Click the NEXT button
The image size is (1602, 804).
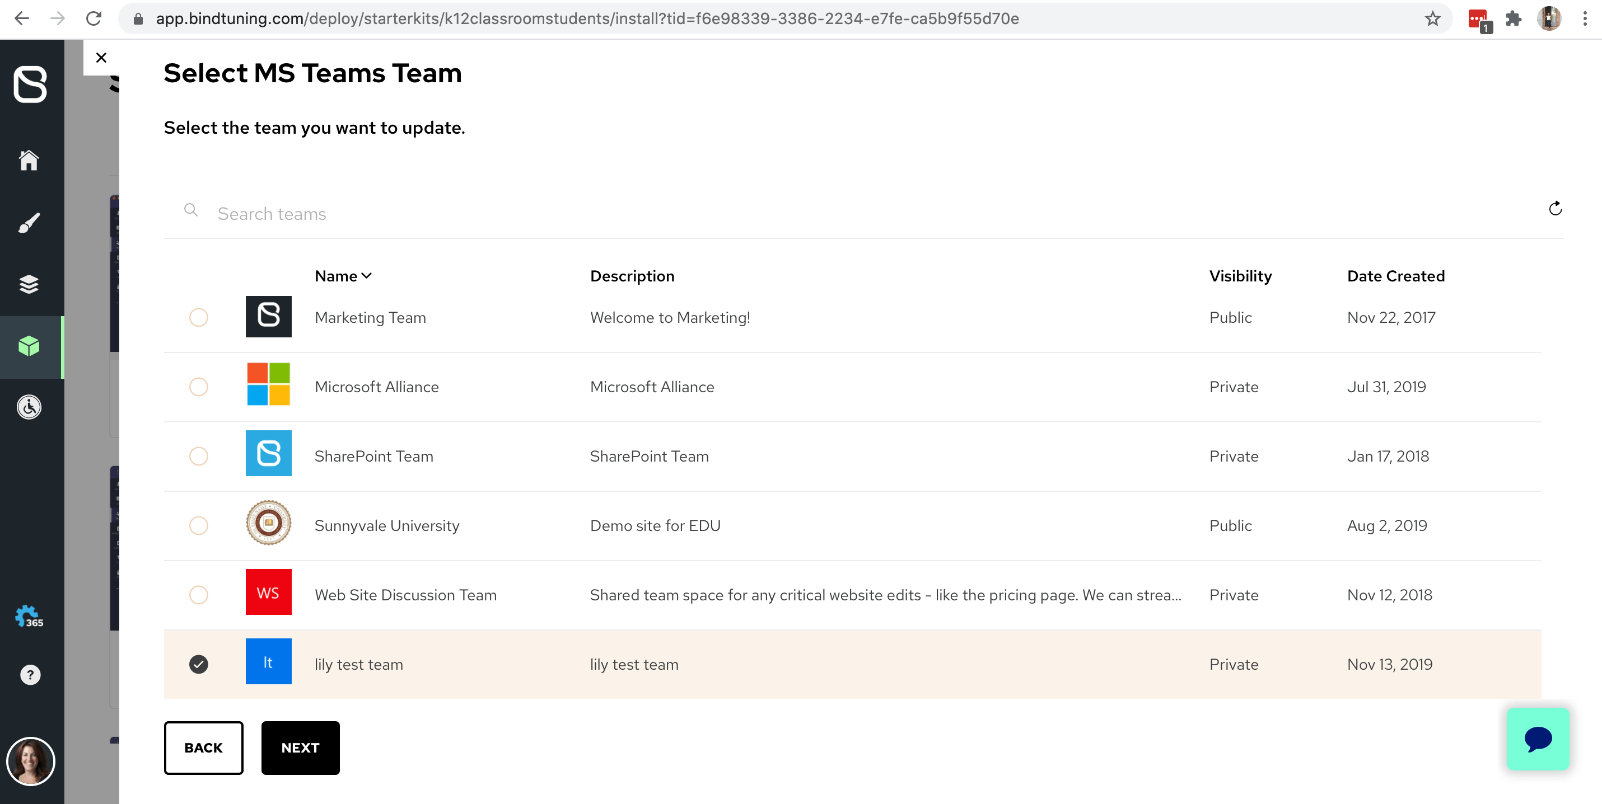tap(300, 748)
